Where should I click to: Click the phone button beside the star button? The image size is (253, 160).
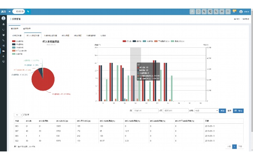[x=216, y=11]
